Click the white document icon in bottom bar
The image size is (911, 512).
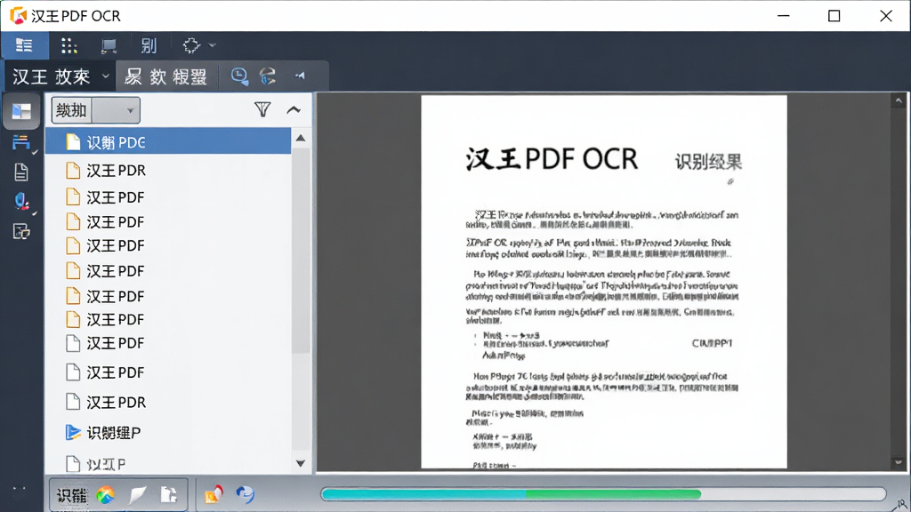click(168, 494)
